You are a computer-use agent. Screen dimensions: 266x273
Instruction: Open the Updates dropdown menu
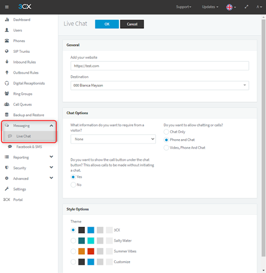click(210, 7)
